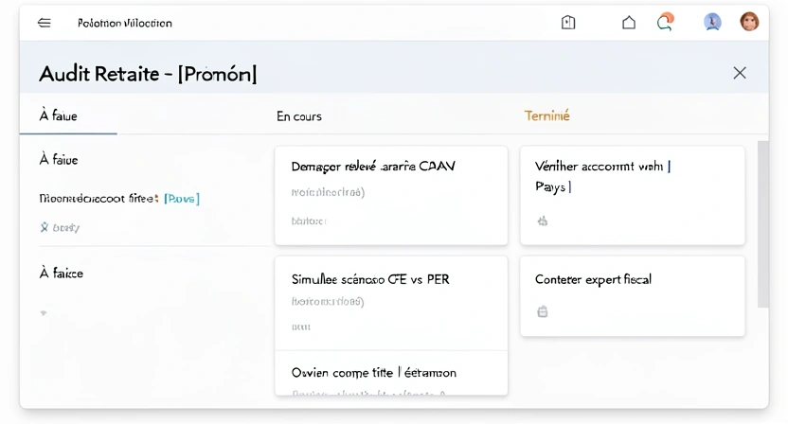The height and width of the screenshot is (424, 788).
Task: Click the small icon beside the 'bealy' label
Action: (x=44, y=227)
